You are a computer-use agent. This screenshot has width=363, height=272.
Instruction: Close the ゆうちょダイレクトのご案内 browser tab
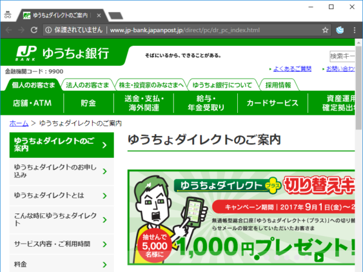(98, 15)
